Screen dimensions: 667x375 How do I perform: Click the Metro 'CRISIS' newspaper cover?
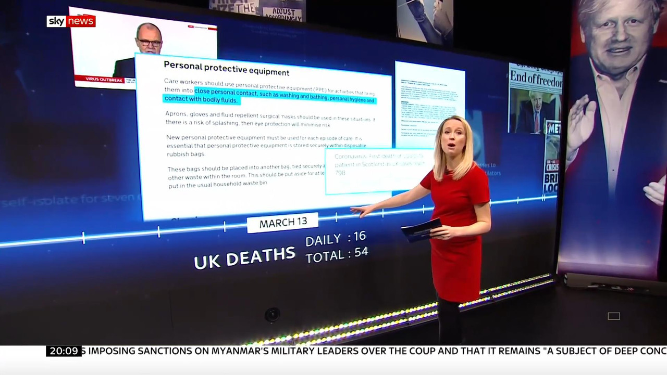[552, 159]
